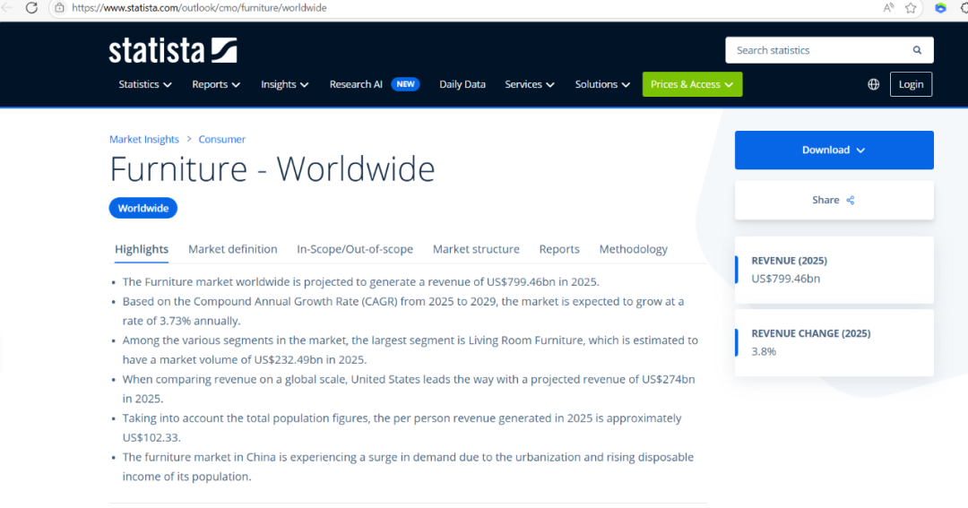The height and width of the screenshot is (508, 968).
Task: Click bullet about CAGR 2025 to 2029
Action: [403, 311]
